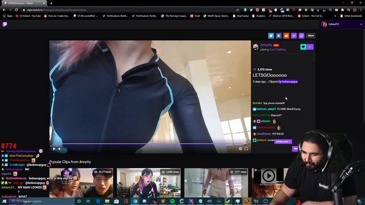This screenshot has width=365, height=205.
Task: Open the Office icon on the taskbar
Action: [x=125, y=201]
